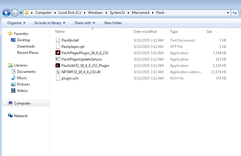The height and width of the screenshot is (156, 241).
Task: Open Downloads in Favorites
Action: [x=26, y=46]
